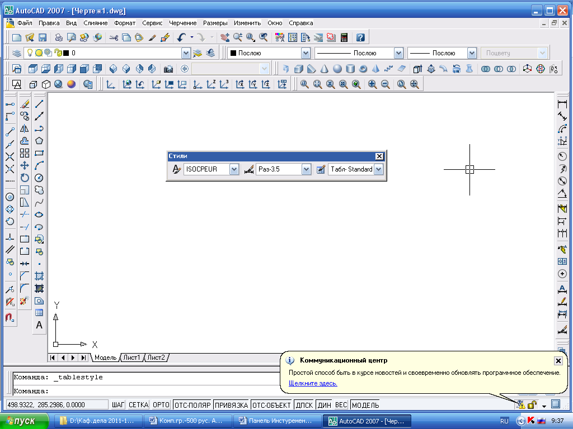The width and height of the screenshot is (573, 429).
Task: Select the Mirror tool
Action: pos(25,128)
